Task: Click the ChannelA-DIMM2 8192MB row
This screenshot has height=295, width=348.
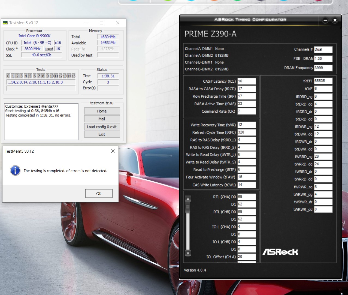Action: 207,56
